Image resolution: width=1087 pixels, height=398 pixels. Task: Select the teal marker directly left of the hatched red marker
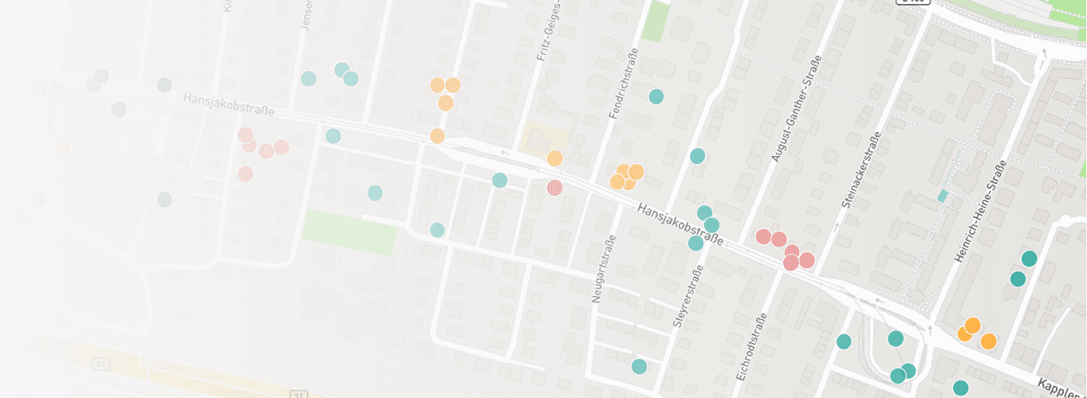point(499,181)
